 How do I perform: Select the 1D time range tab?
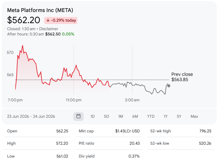tap(93, 116)
